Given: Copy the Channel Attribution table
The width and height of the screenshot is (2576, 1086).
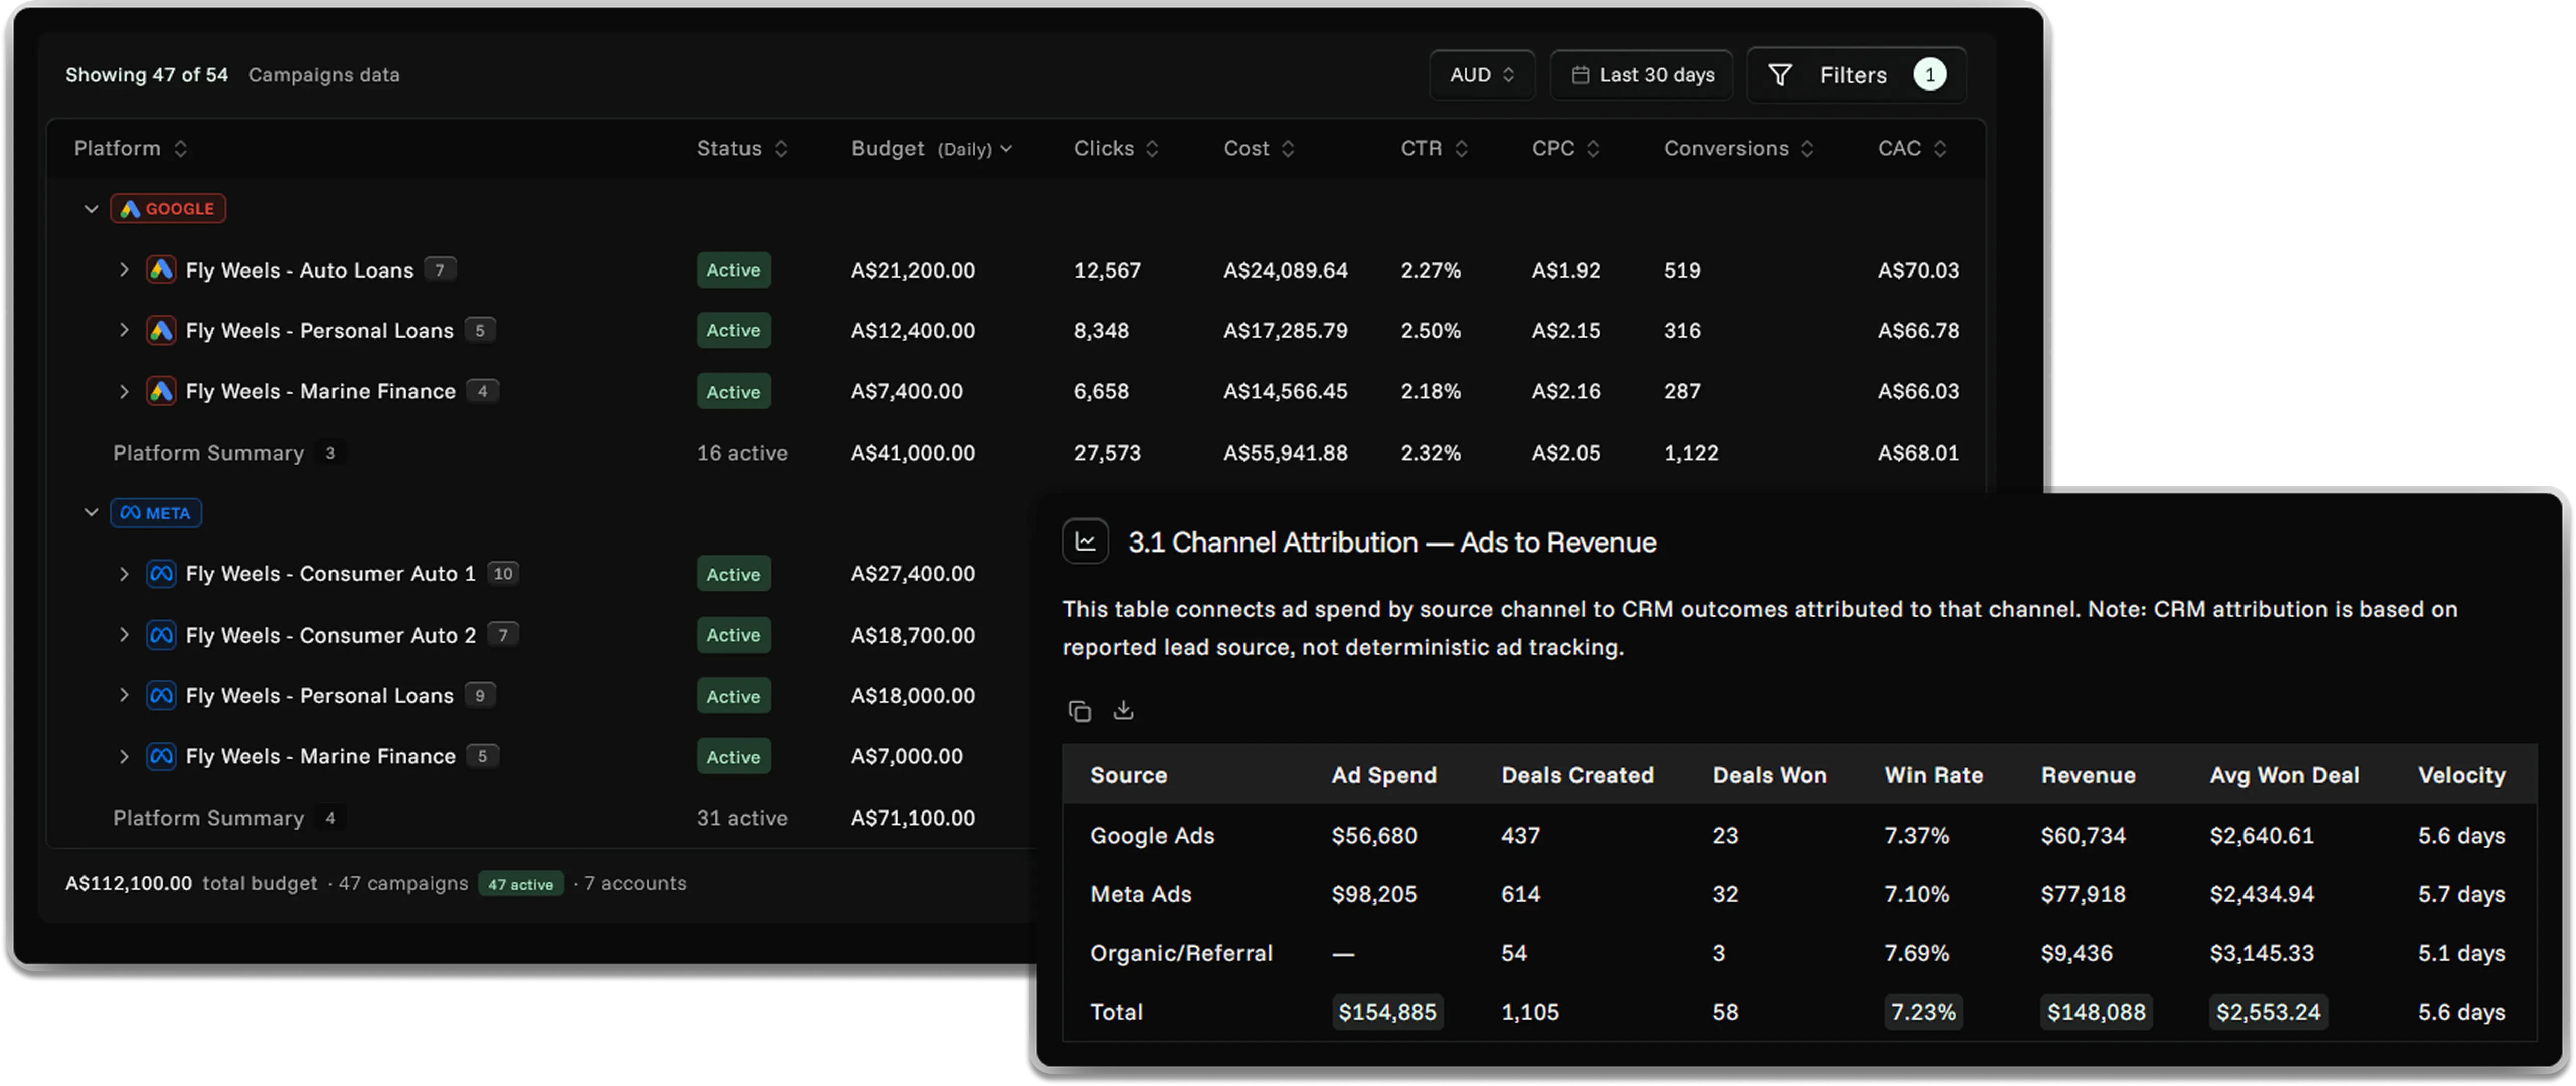Looking at the screenshot, I should tap(1079, 711).
